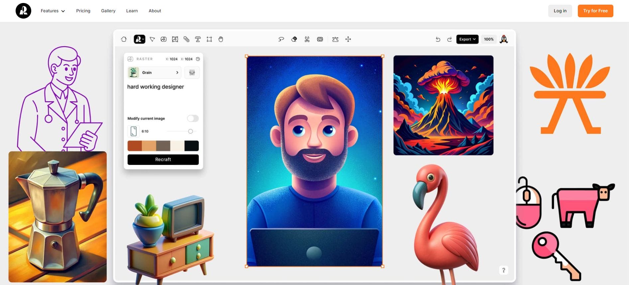This screenshot has width=629, height=285.
Task: Click the pink key icon graphic
Action: [556, 256]
